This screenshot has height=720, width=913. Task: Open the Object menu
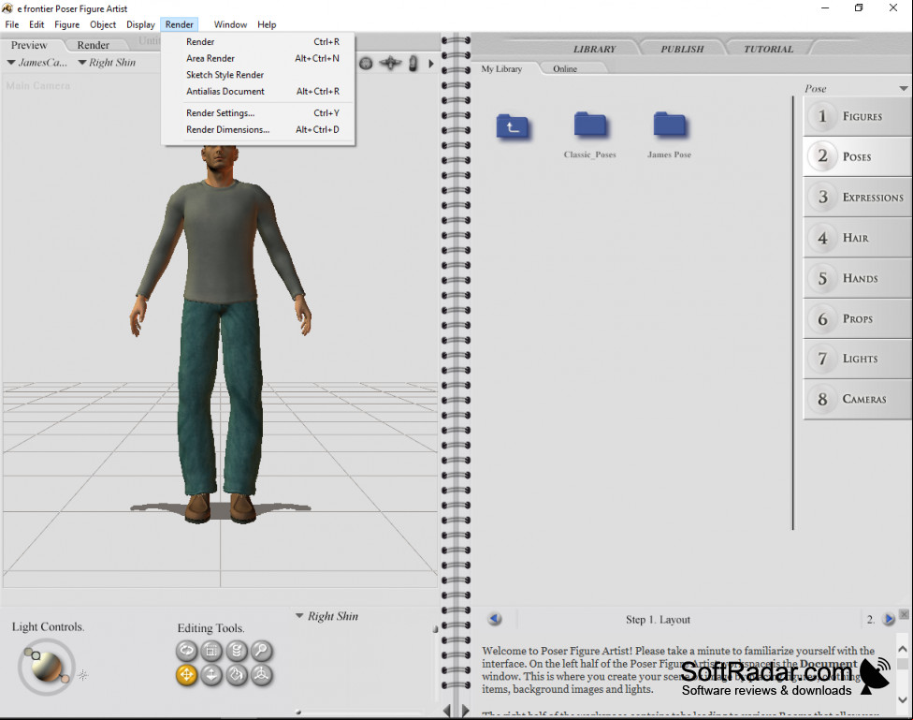click(103, 24)
